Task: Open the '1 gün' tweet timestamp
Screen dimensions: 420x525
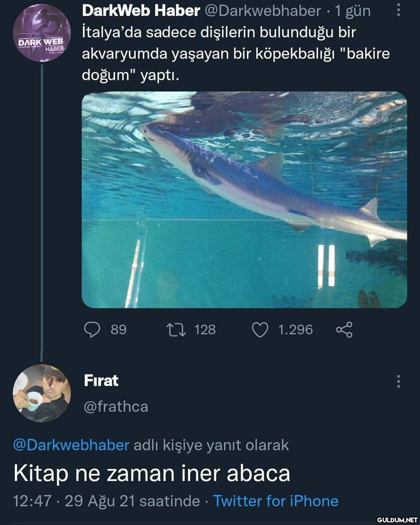Action: point(353,11)
